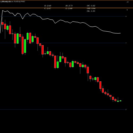The height and width of the screenshot is (133, 133).
Task: Select the open value O: 2.63
Action: coord(48,6)
